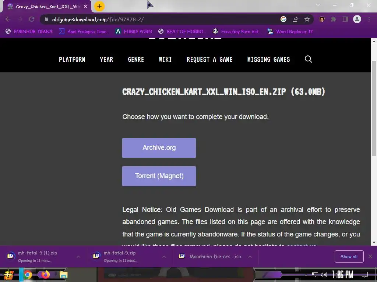Image resolution: width=377 pixels, height=282 pixels.
Task: Go back to previous page
Action: click(8, 19)
